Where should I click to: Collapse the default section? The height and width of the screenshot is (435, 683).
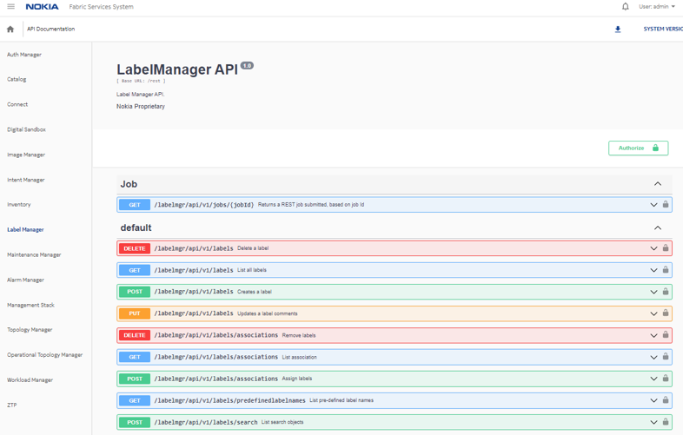[658, 227]
